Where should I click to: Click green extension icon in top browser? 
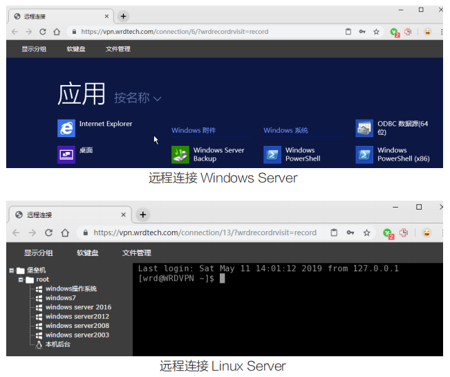click(x=395, y=32)
